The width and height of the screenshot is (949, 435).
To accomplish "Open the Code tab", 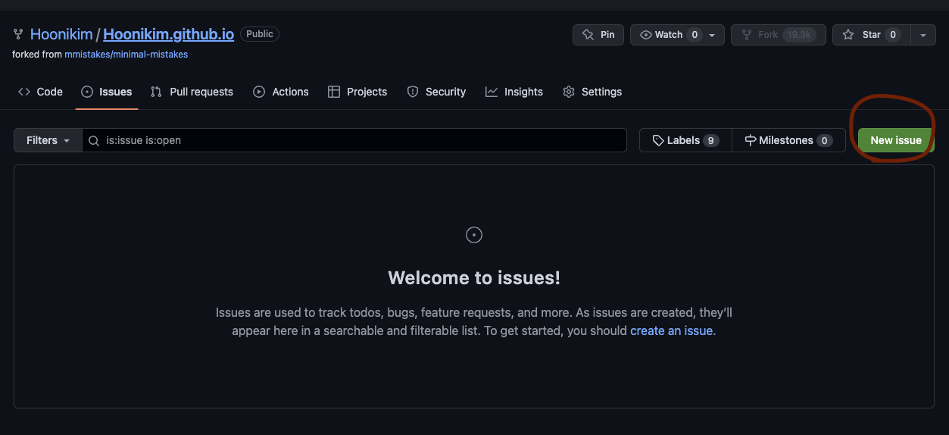I will [x=40, y=92].
